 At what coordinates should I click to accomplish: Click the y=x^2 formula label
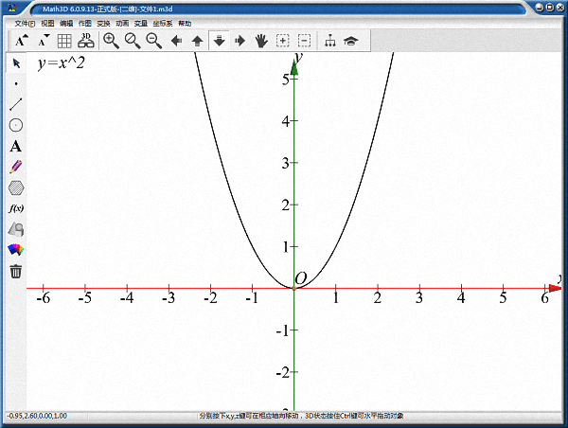[67, 63]
